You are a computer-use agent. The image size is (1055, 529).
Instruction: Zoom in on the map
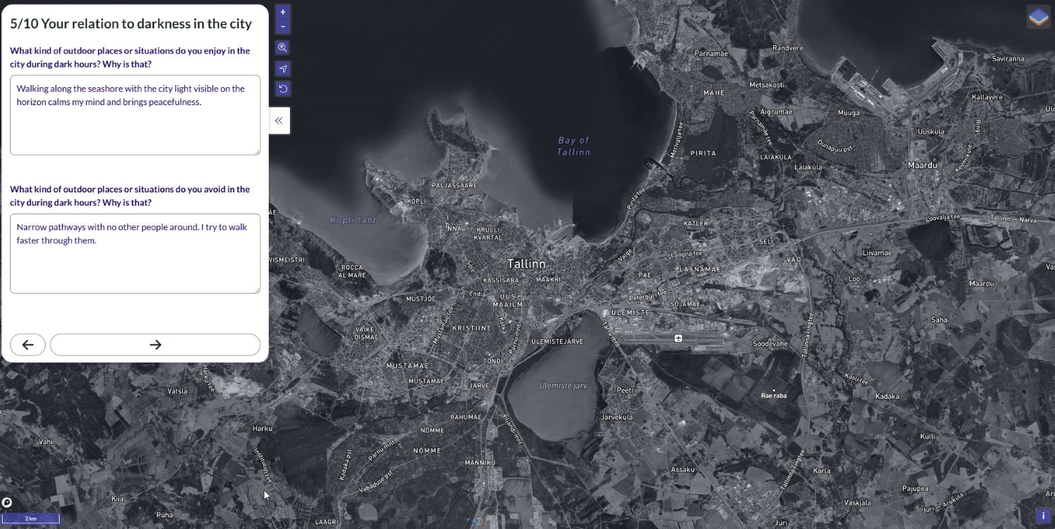pyautogui.click(x=283, y=12)
